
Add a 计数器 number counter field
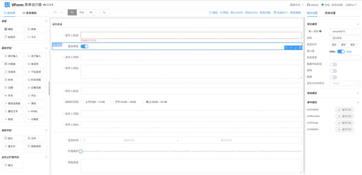pos(13,64)
